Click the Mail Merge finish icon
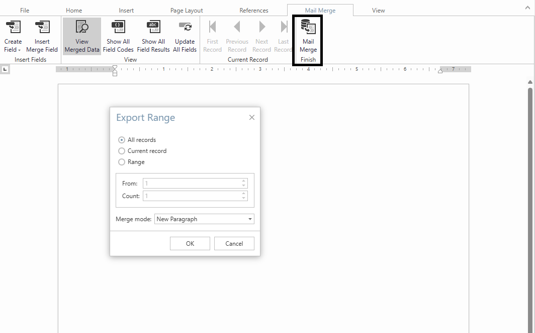 point(308,27)
